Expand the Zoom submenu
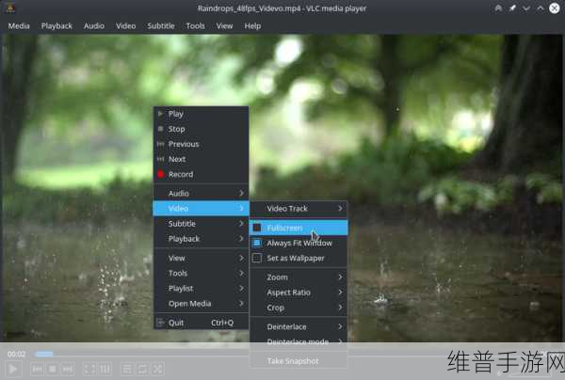Screen dimensions: 565x380 point(299,277)
